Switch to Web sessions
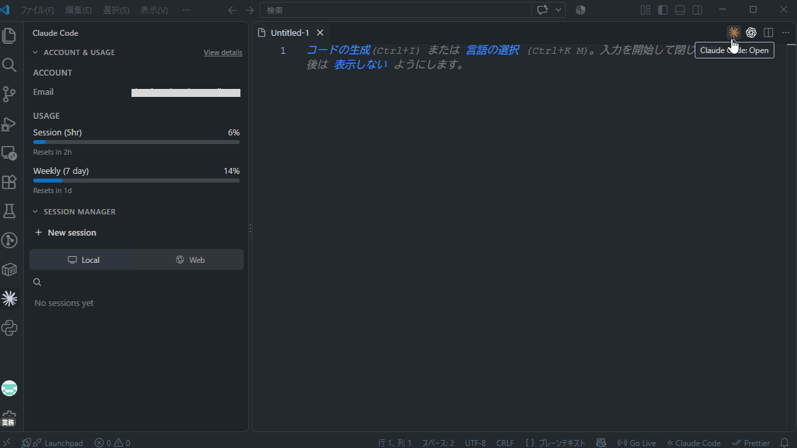 click(x=191, y=260)
